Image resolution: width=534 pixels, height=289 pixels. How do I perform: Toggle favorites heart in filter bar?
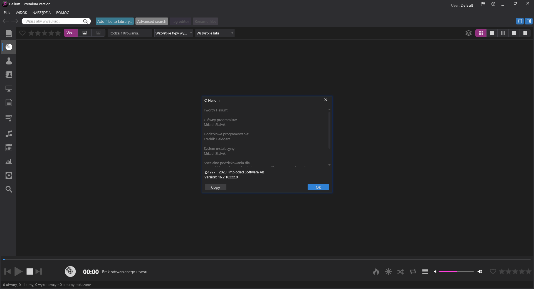(x=23, y=33)
